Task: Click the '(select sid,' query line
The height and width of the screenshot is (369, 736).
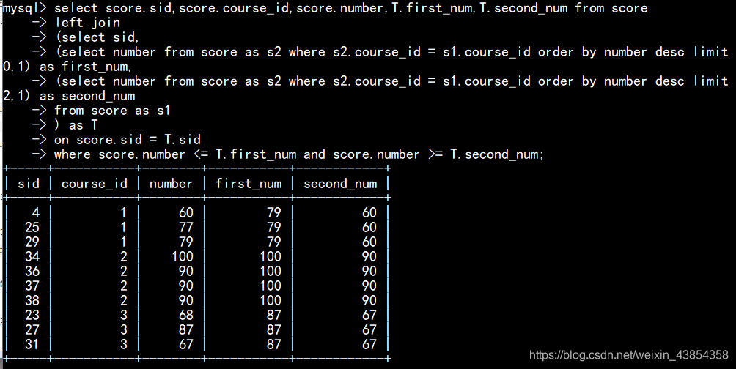Action: pos(97,37)
